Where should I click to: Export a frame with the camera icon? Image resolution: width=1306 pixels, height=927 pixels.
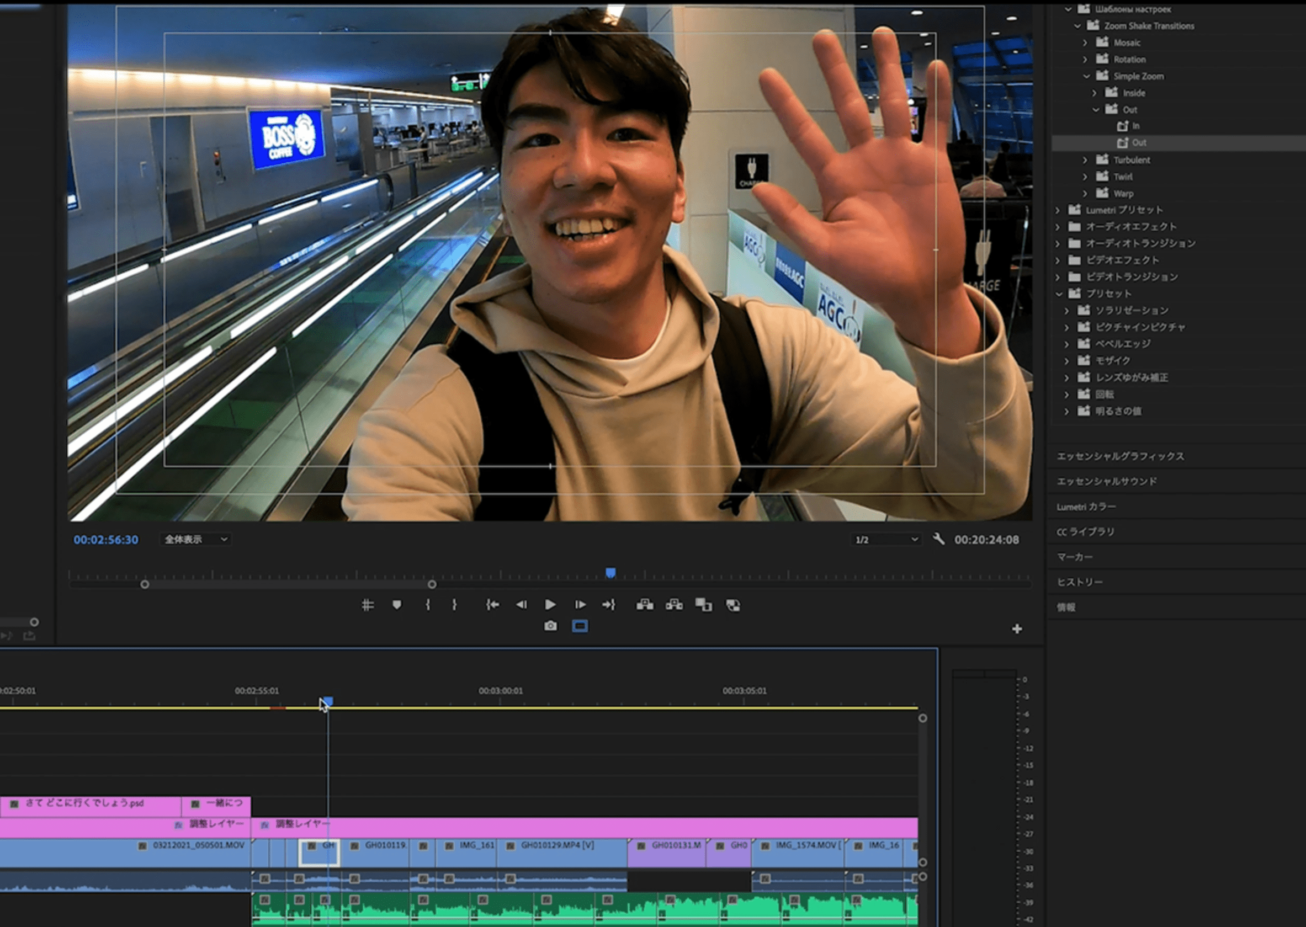tap(550, 626)
